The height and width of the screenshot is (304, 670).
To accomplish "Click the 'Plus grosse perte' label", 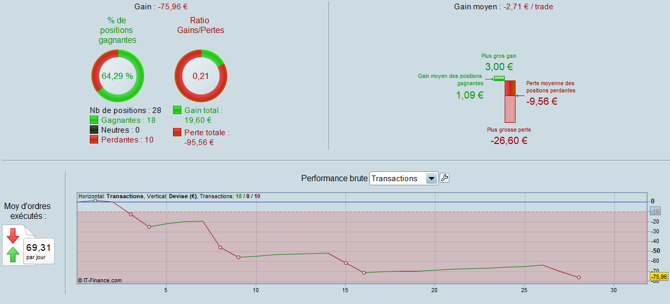I will point(509,130).
